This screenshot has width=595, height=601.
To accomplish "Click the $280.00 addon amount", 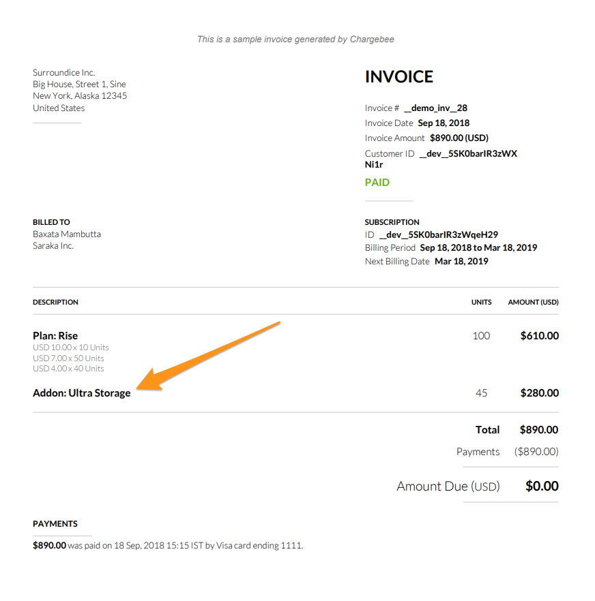I will [x=539, y=393].
